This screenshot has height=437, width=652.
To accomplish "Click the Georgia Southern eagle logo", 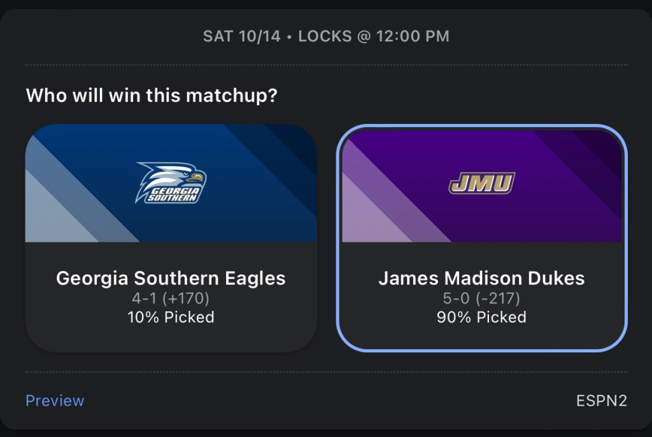I will coord(171,183).
